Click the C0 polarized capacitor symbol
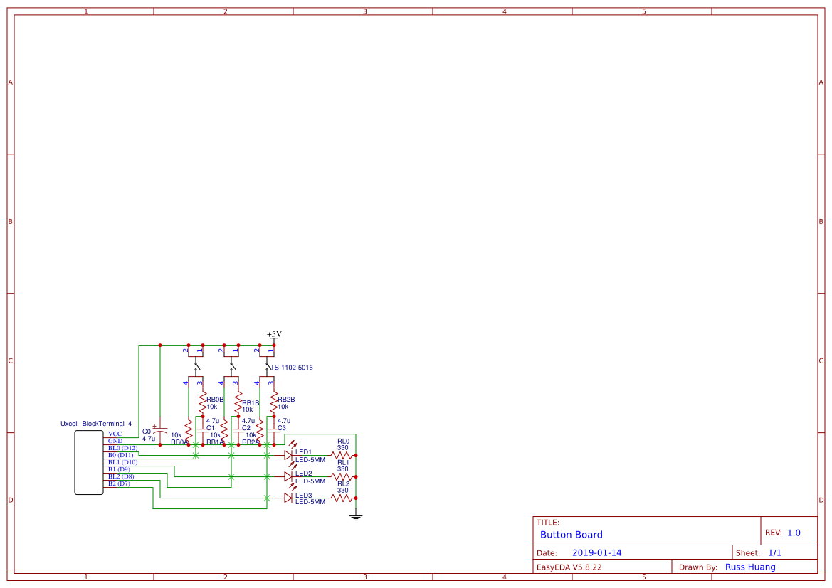The height and width of the screenshot is (588, 832). [x=160, y=433]
